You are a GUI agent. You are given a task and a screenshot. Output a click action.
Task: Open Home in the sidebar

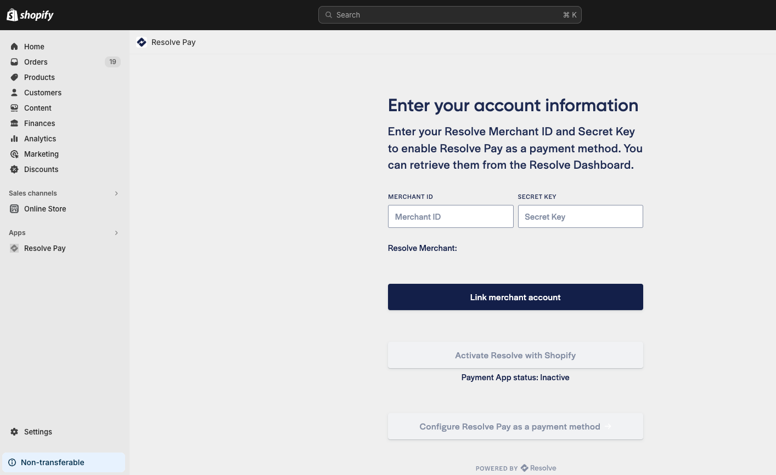click(65, 47)
